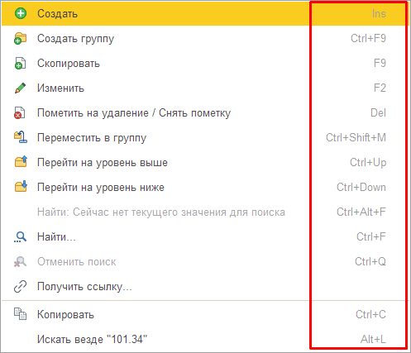Click the folder up-arrow icon for уровень выше
The height and width of the screenshot is (353, 411).
click(x=21, y=161)
